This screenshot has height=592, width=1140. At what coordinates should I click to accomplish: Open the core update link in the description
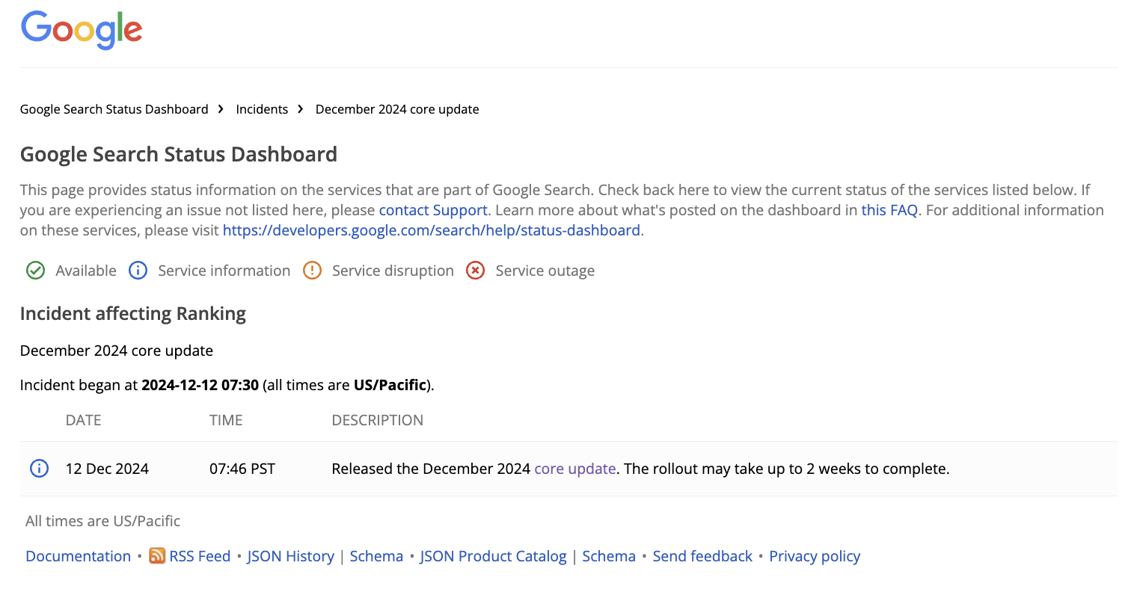(x=574, y=469)
